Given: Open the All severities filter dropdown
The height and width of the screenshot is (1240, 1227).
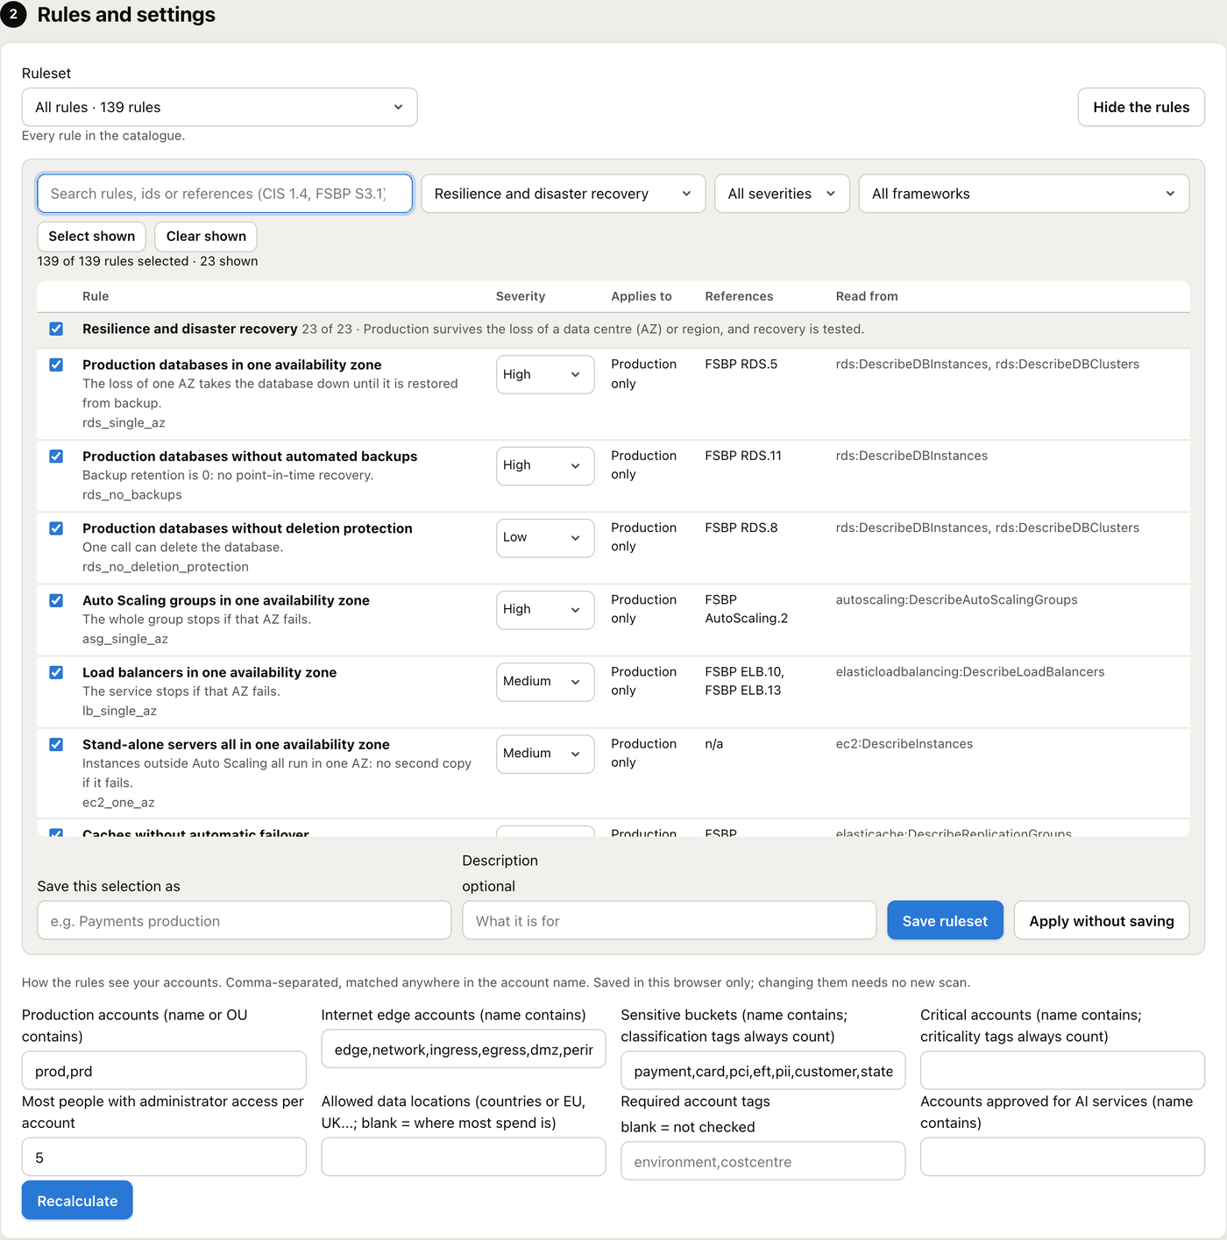Looking at the screenshot, I should [782, 194].
